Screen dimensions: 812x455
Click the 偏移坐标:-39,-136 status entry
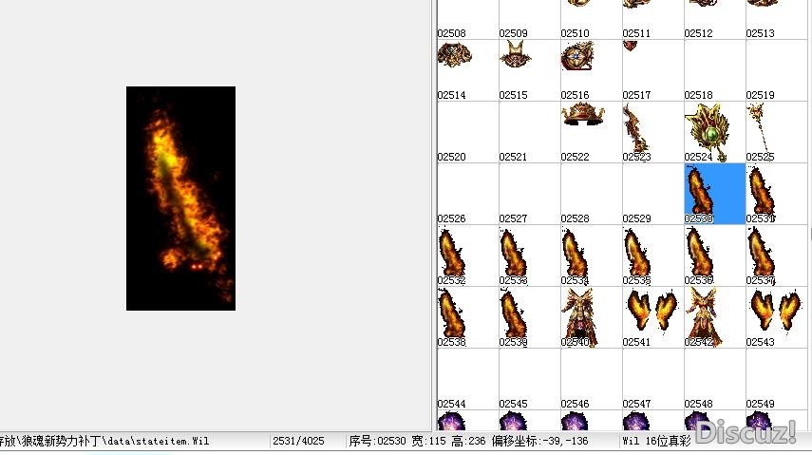click(540, 441)
